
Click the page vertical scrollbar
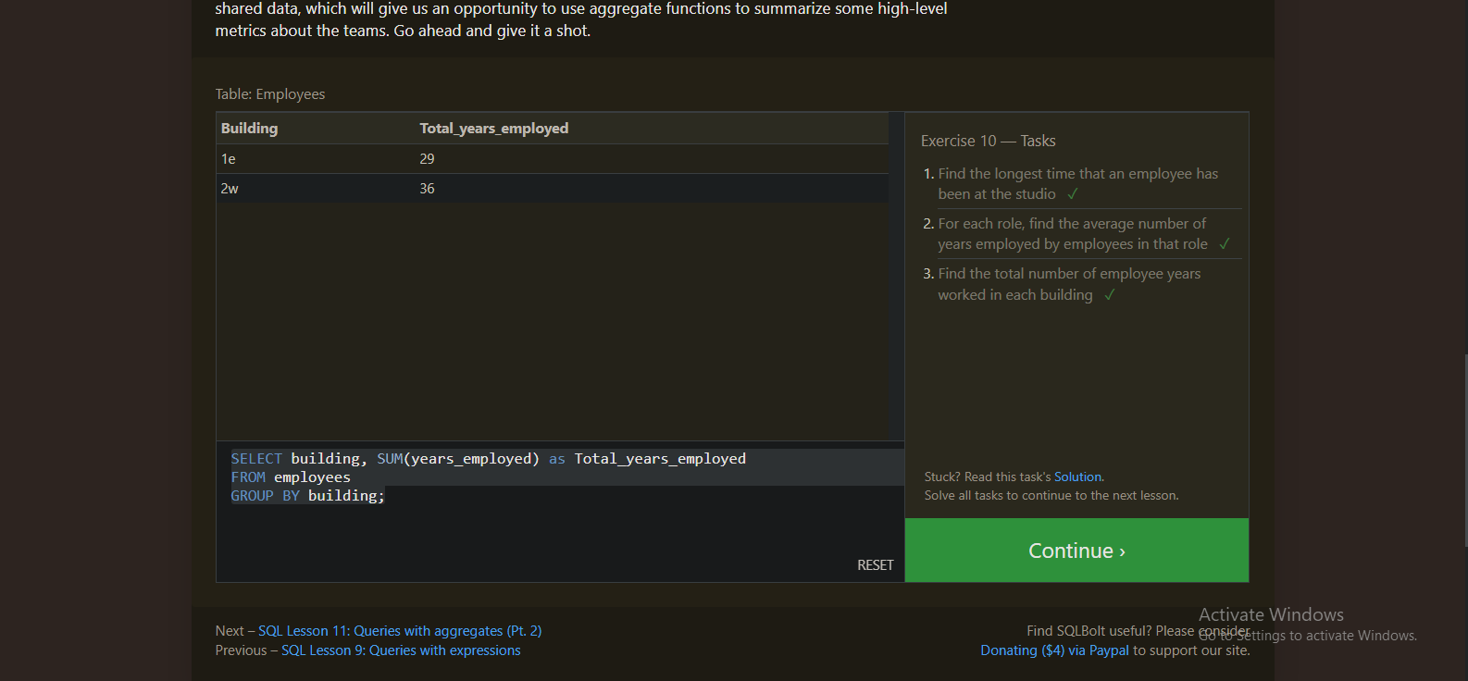tap(1465, 450)
